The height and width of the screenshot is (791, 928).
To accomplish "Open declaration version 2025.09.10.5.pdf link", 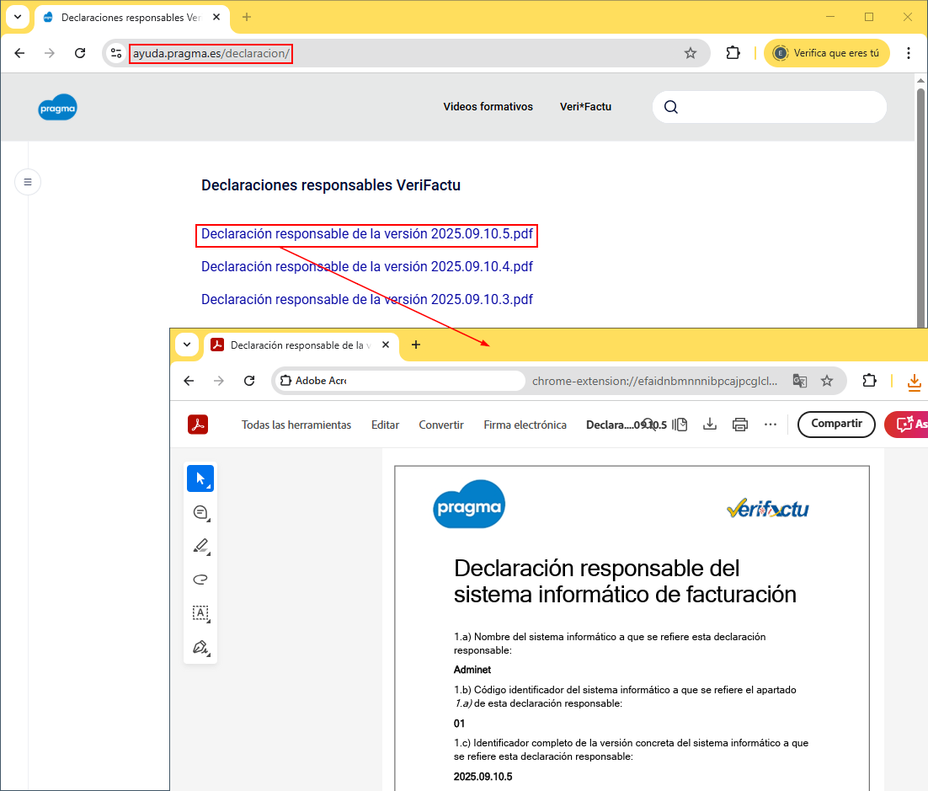I will click(x=367, y=234).
